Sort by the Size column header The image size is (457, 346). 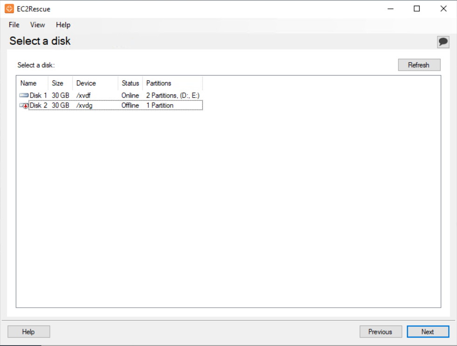[x=60, y=83]
